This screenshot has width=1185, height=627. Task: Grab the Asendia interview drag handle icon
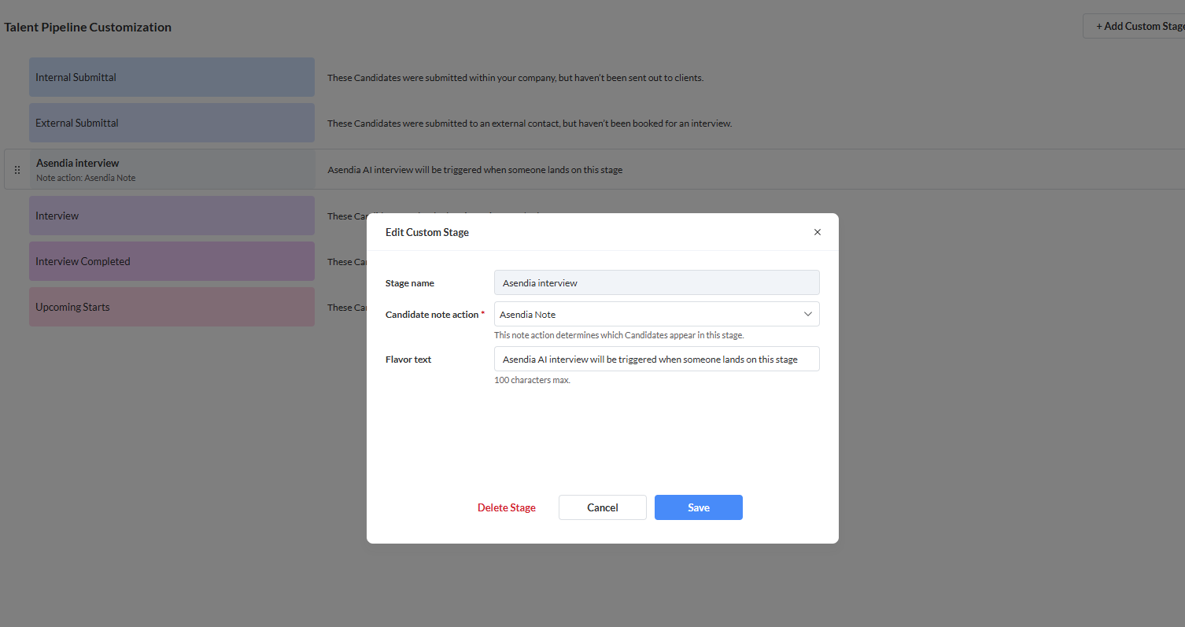(x=17, y=170)
